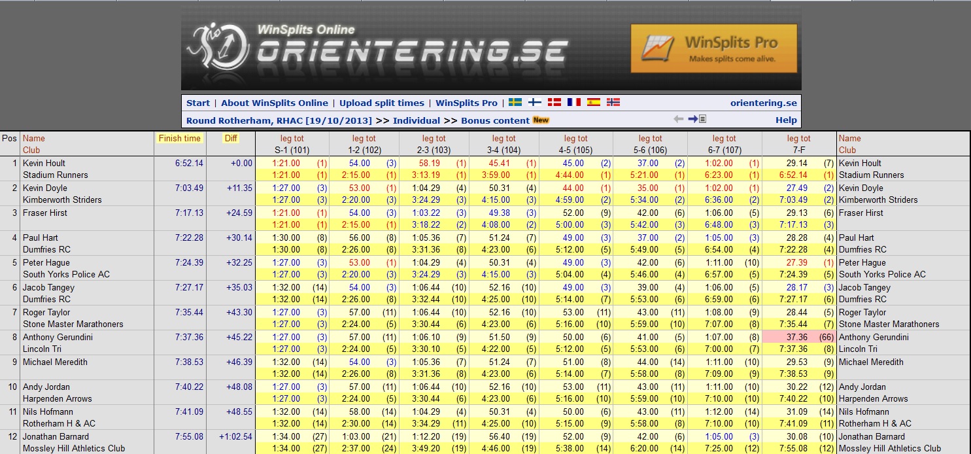Open About WinSplits Online
971x454 pixels.
point(275,103)
